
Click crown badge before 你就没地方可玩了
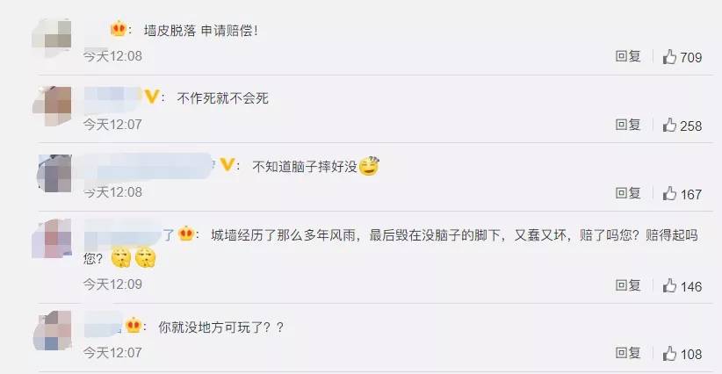point(134,325)
